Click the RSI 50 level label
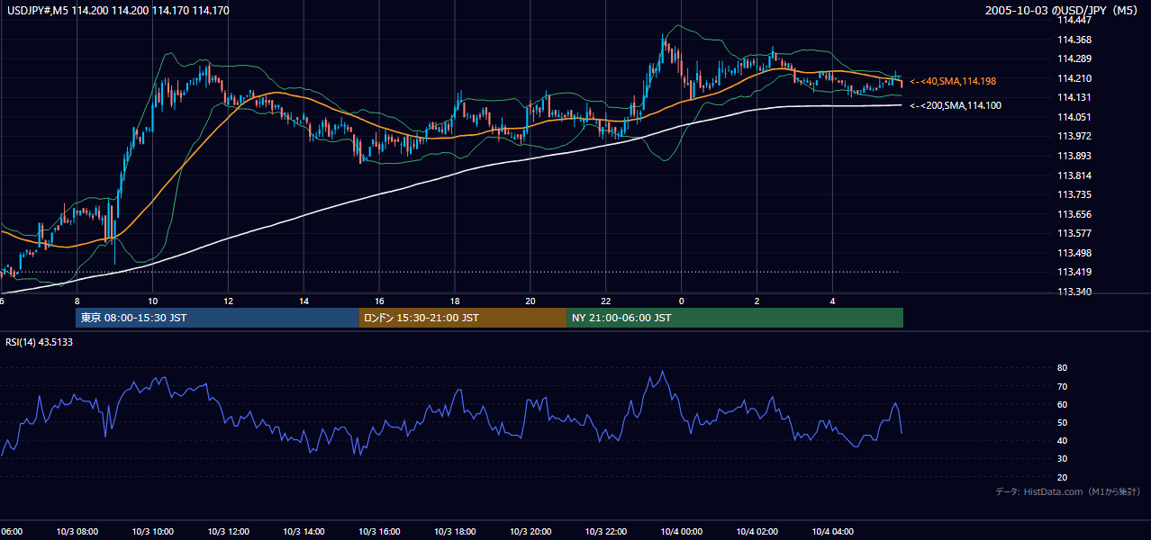Screen dimensions: 1151x540 (1062, 422)
